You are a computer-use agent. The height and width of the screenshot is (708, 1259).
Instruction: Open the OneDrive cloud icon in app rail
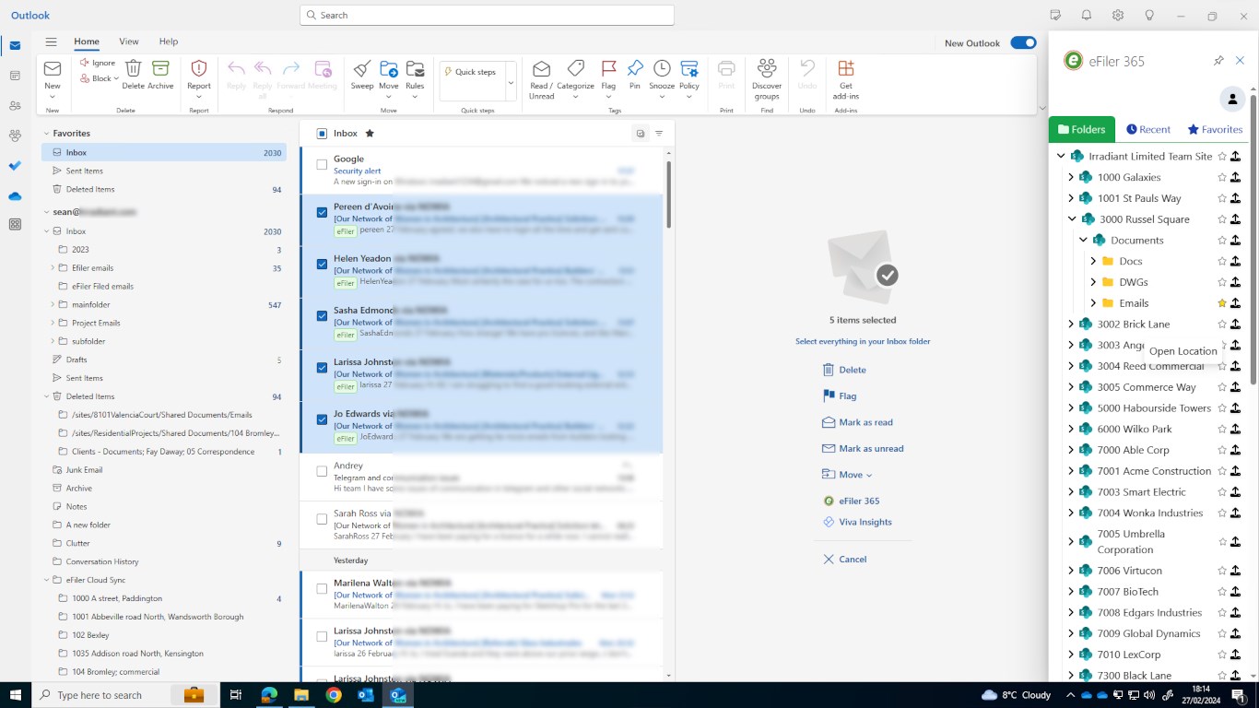(15, 196)
